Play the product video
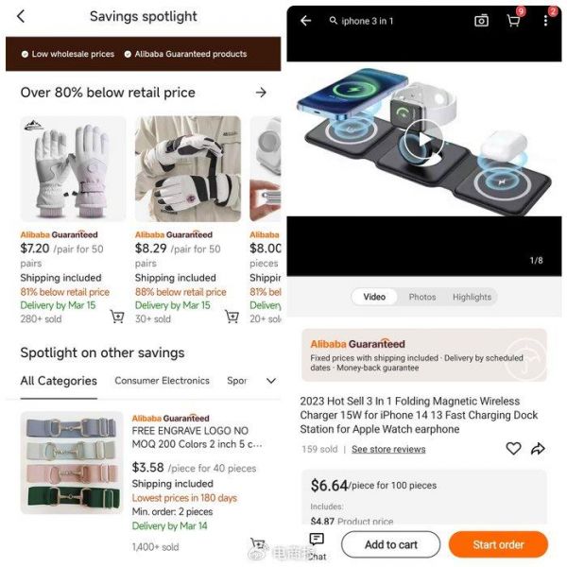The image size is (567, 567). tap(423, 140)
